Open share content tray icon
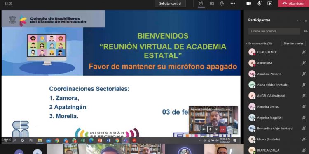 coord(269,3)
